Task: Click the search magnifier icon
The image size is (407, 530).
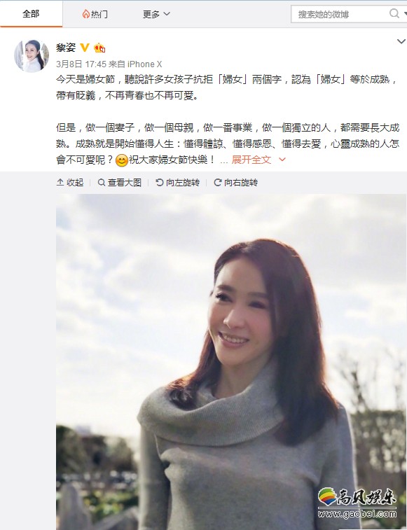Action: pos(394,13)
